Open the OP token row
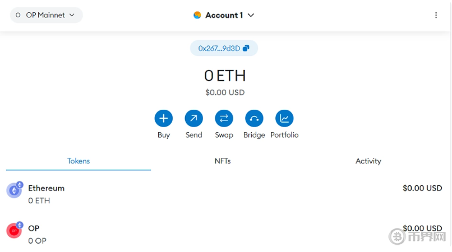 224,234
